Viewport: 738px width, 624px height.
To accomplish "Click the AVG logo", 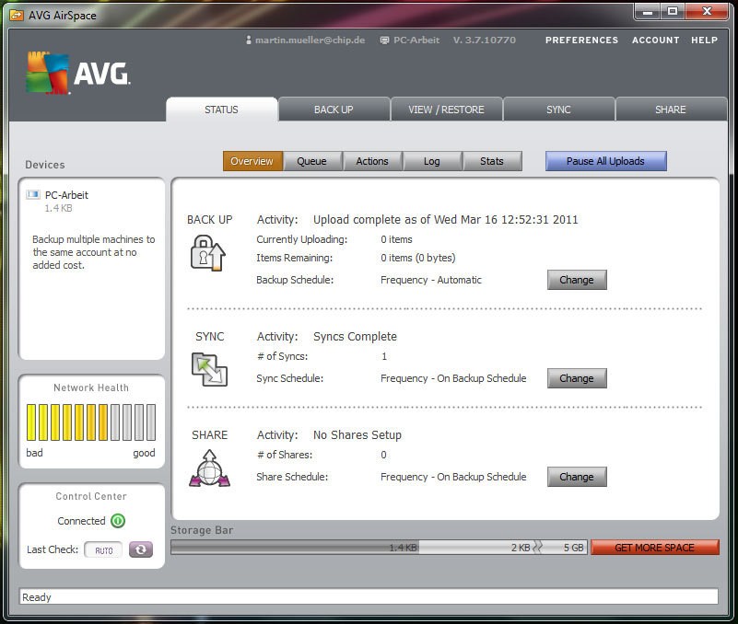I will 77,73.
